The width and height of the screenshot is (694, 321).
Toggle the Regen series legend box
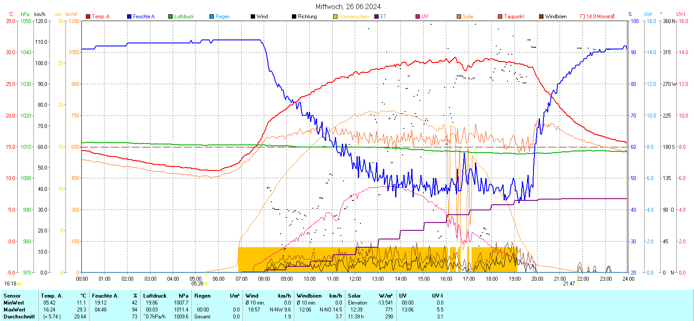click(x=212, y=16)
